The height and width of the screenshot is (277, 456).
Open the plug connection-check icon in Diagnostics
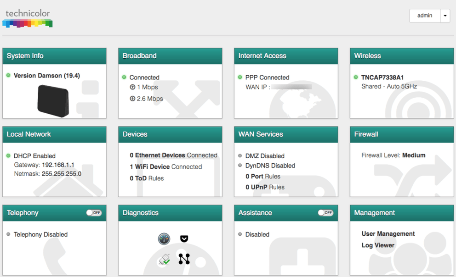[164, 259]
